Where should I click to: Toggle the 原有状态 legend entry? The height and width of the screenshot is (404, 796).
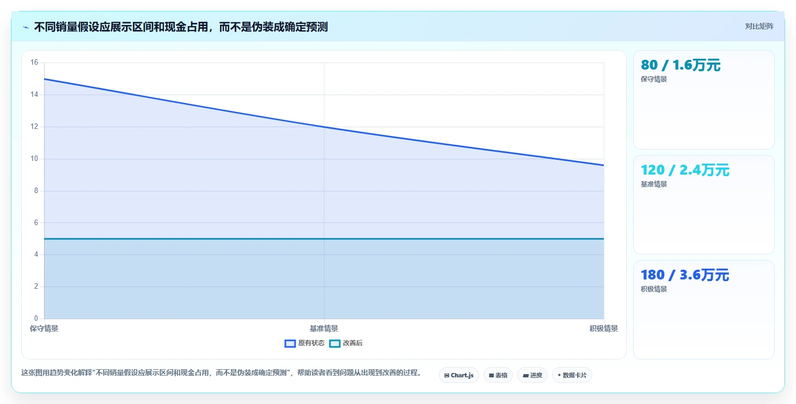pos(304,343)
